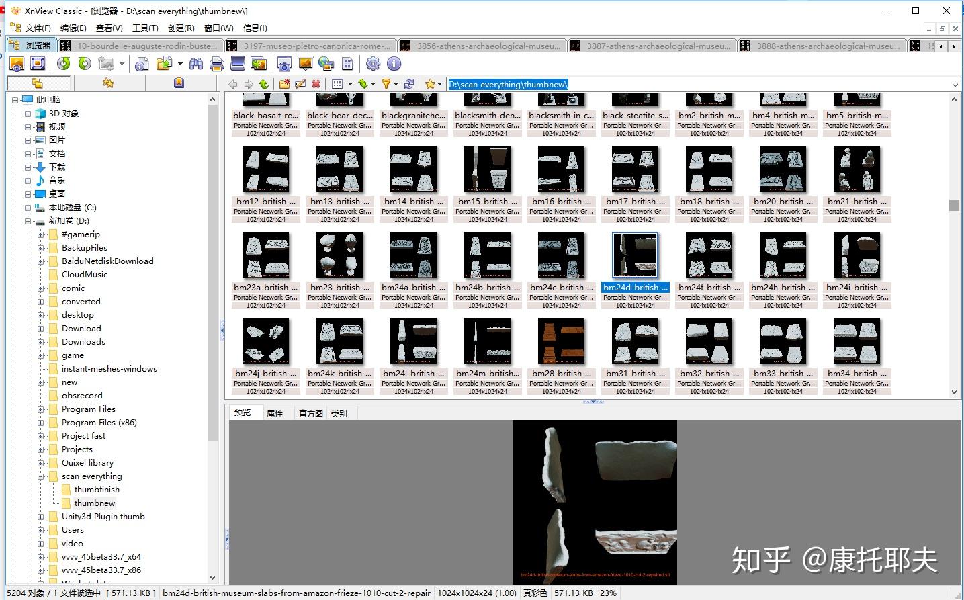Screen dimensions: 964x600
Task: Open the 属性 tab in preview pane
Action: (275, 413)
